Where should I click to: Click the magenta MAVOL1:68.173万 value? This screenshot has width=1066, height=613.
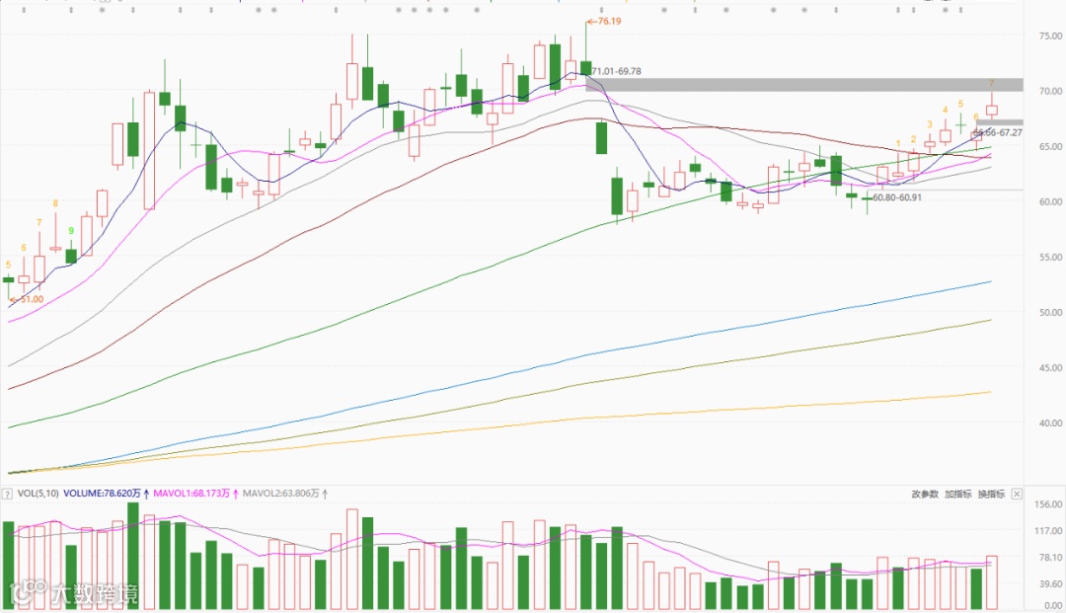tap(191, 494)
